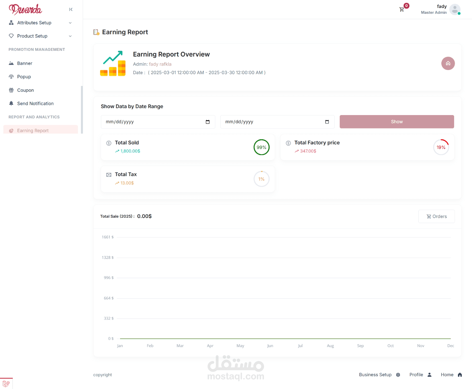
Task: Expand the Product Setup chevron
Action: (x=70, y=36)
